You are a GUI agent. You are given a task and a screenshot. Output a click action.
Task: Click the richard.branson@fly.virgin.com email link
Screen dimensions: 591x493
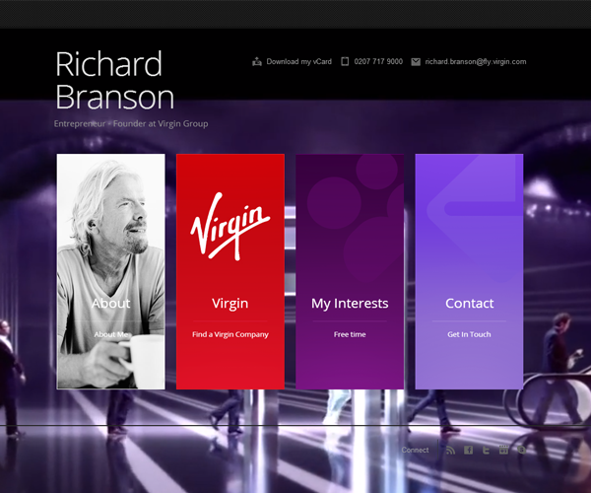tap(476, 61)
